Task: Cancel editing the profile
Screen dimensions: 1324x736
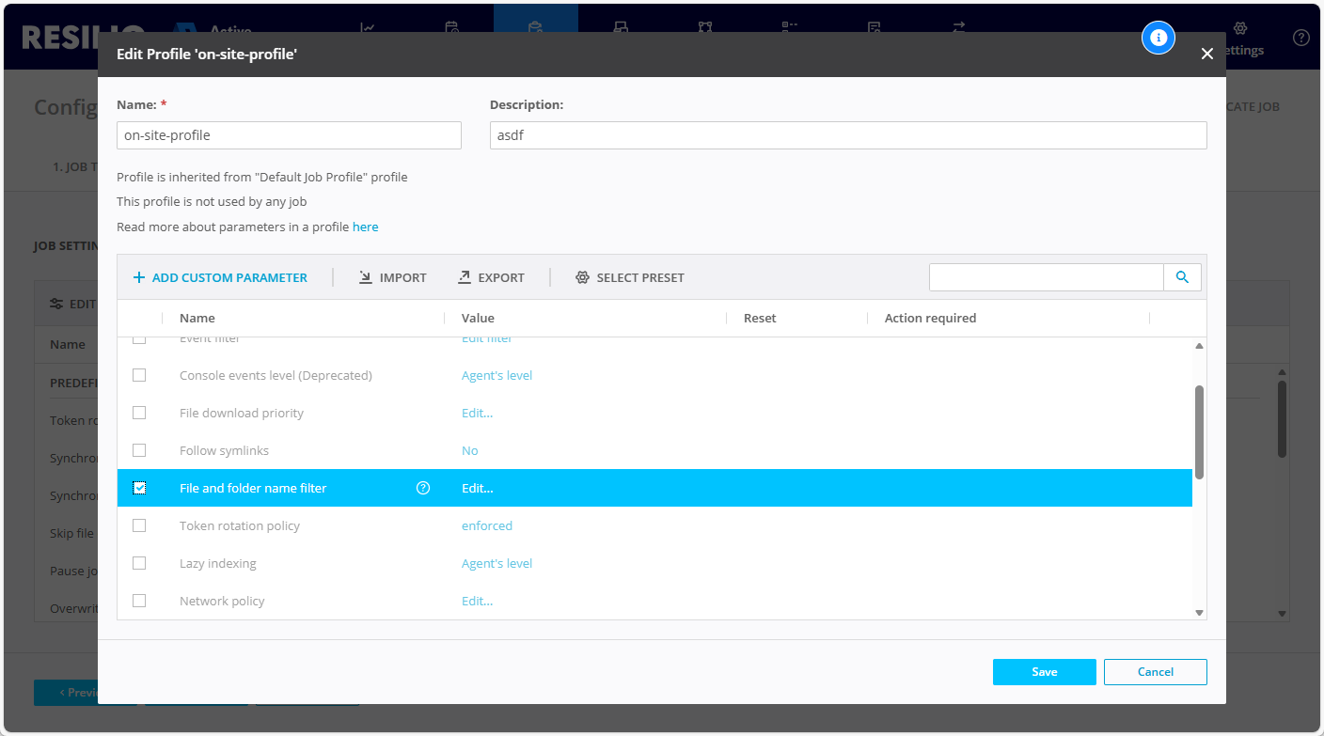Action: pos(1155,672)
